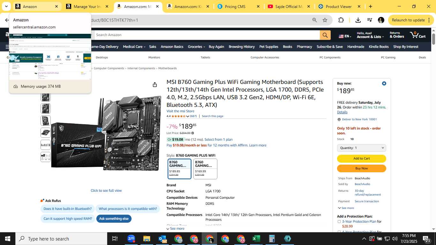436x245 pixels.
Task: Click the orange Amazon search magnifier button
Action: tap(325, 35)
